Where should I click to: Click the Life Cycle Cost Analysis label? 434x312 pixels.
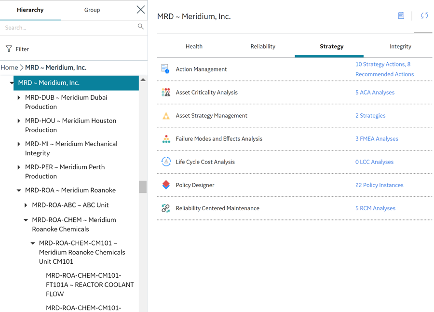tap(205, 162)
